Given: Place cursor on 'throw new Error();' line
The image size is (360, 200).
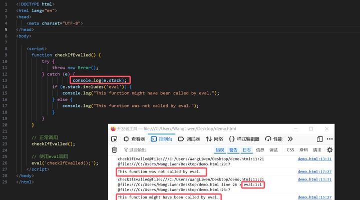Looking at the screenshot, I should (x=75, y=67).
